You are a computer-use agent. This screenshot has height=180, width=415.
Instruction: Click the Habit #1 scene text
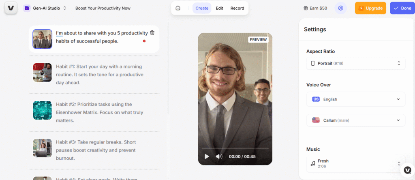tap(100, 74)
